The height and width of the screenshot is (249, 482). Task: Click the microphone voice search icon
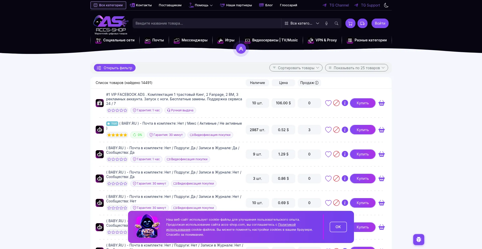326,23
